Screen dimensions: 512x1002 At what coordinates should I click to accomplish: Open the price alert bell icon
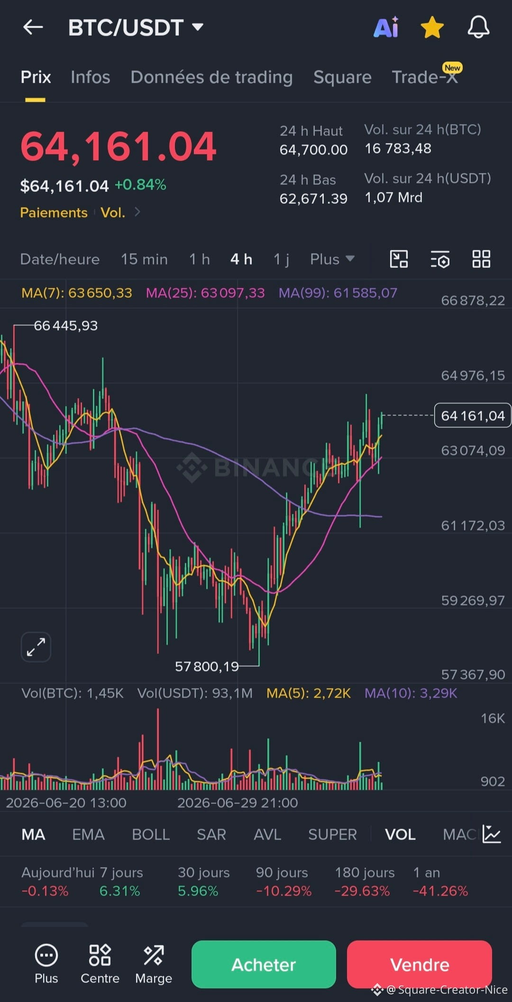point(478,27)
